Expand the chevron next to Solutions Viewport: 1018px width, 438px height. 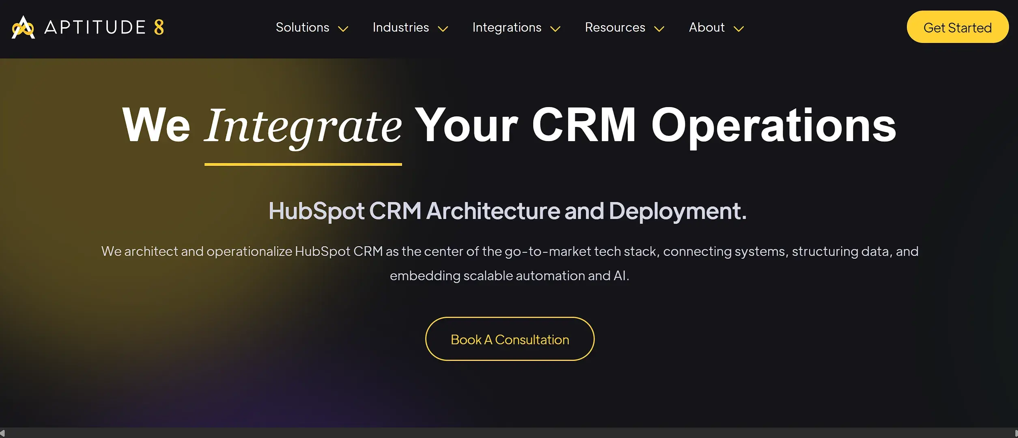pyautogui.click(x=343, y=29)
